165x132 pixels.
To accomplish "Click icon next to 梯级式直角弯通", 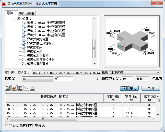I will click(24, 64).
